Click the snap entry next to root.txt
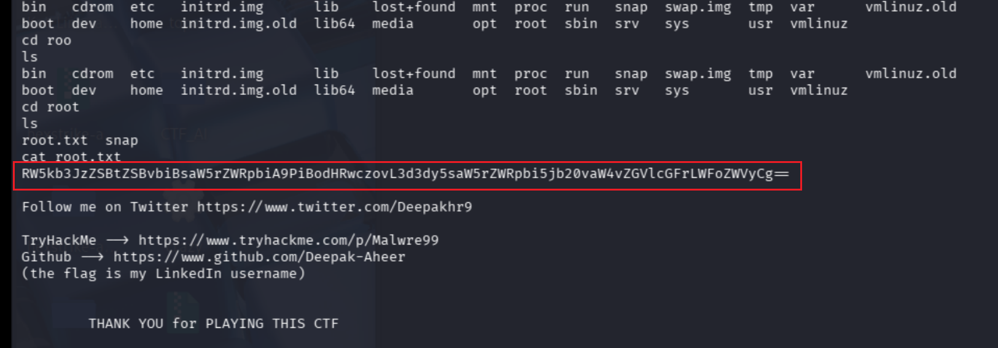Image resolution: width=998 pixels, height=348 pixels. [122, 140]
